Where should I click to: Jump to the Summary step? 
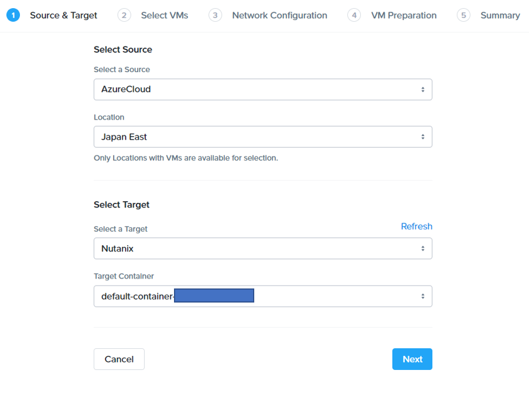(x=500, y=15)
